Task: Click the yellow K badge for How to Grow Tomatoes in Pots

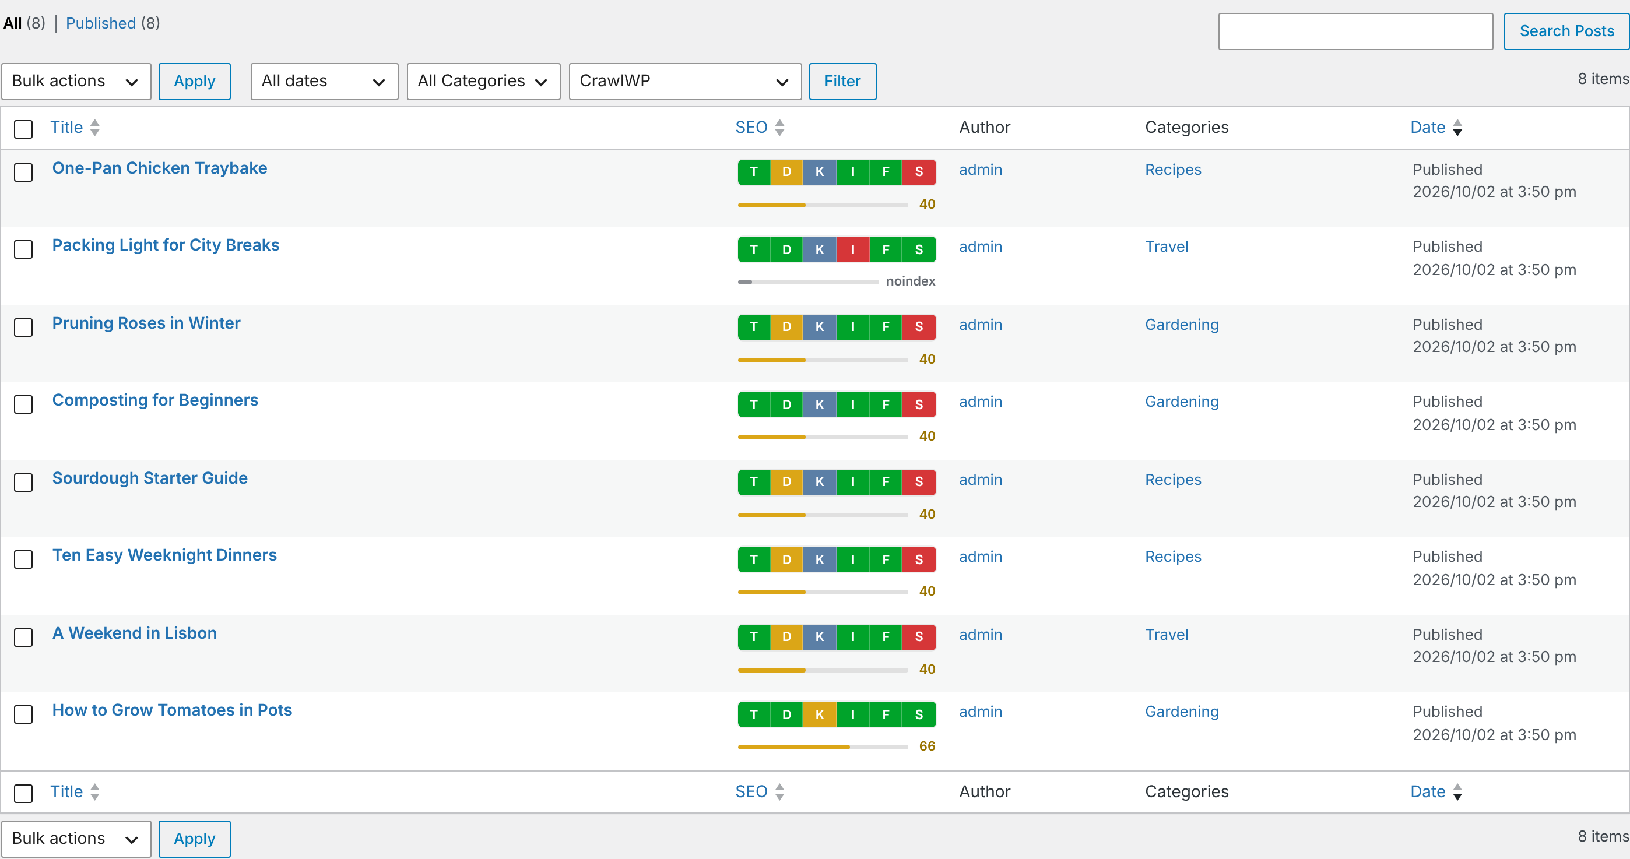Action: click(x=820, y=714)
